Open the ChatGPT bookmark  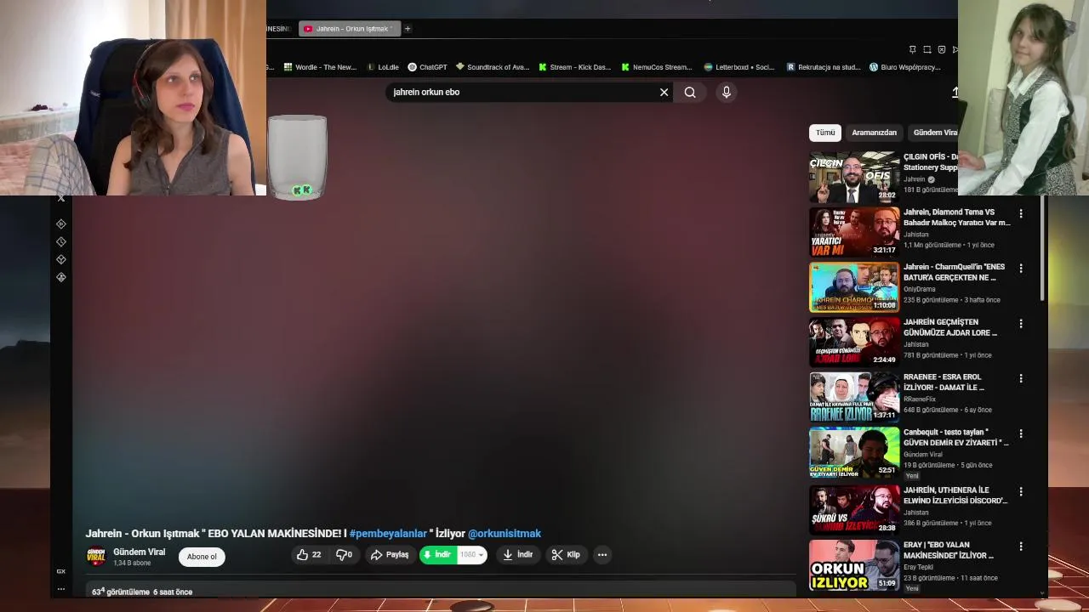click(427, 67)
